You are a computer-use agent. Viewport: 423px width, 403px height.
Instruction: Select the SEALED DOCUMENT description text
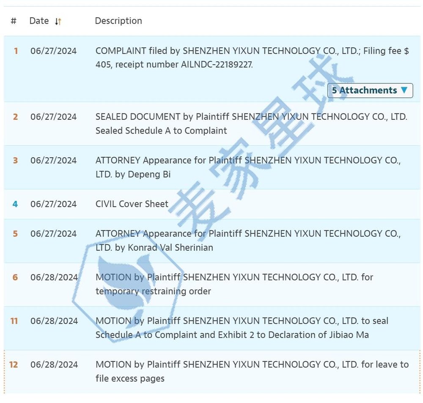[x=251, y=123]
